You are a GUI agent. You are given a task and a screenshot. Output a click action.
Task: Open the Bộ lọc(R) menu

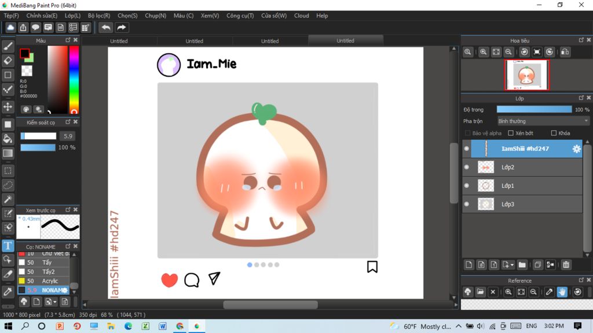pyautogui.click(x=99, y=16)
